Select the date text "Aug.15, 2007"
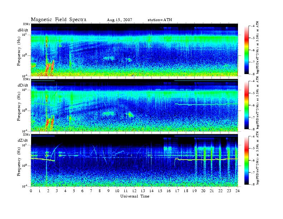This screenshot has height=219, width=283. pyautogui.click(x=119, y=20)
